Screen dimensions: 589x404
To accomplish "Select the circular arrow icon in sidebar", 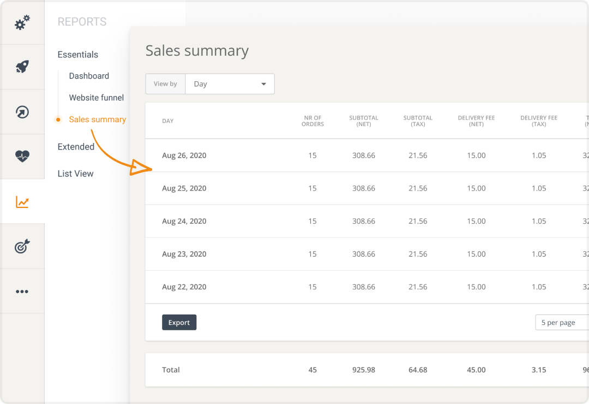I will (x=22, y=112).
